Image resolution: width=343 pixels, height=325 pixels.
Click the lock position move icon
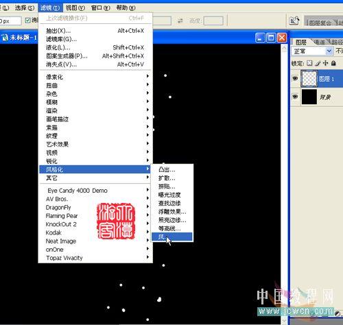pos(325,63)
